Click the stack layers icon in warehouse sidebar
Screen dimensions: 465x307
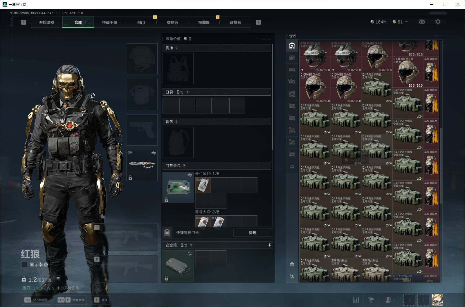[292, 264]
